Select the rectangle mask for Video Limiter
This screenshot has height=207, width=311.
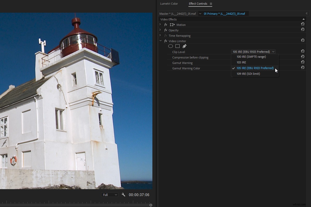tap(178, 46)
